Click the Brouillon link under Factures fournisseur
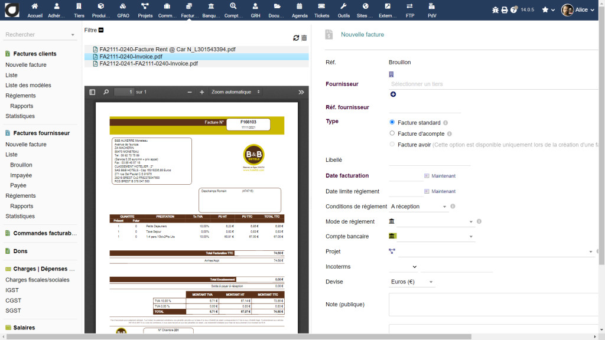This screenshot has width=605, height=340. (21, 165)
